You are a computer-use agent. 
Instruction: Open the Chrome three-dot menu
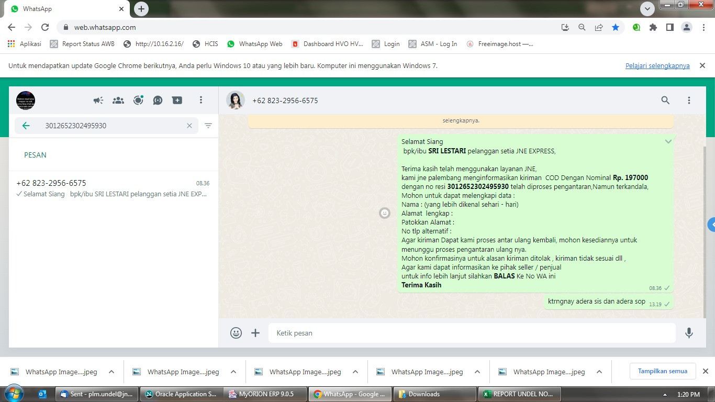[703, 27]
